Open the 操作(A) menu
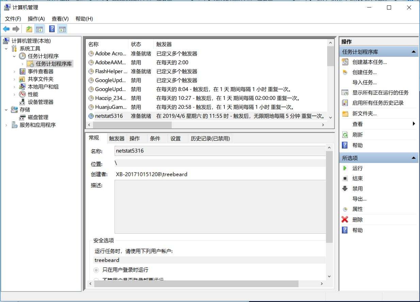Image resolution: width=420 pixels, height=302 pixels. pos(36,19)
